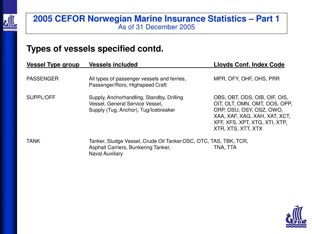Click 'Asphalt Carriers, Bunkering Tanker' text
The image size is (312, 234).
coord(129,147)
